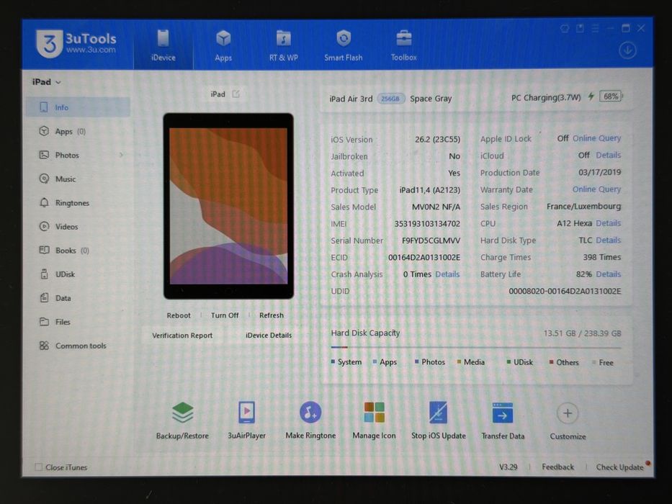Image resolution: width=672 pixels, height=504 pixels.
Task: Open the download manager arrow icon
Action: coord(627,50)
